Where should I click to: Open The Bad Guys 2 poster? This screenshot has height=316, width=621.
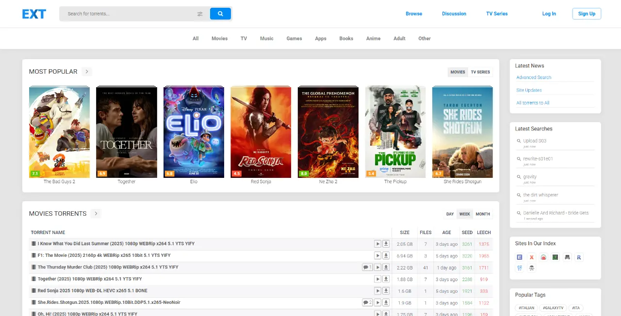point(59,132)
